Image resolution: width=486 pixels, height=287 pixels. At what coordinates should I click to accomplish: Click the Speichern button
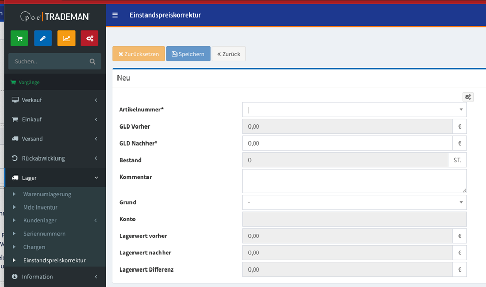(x=188, y=54)
